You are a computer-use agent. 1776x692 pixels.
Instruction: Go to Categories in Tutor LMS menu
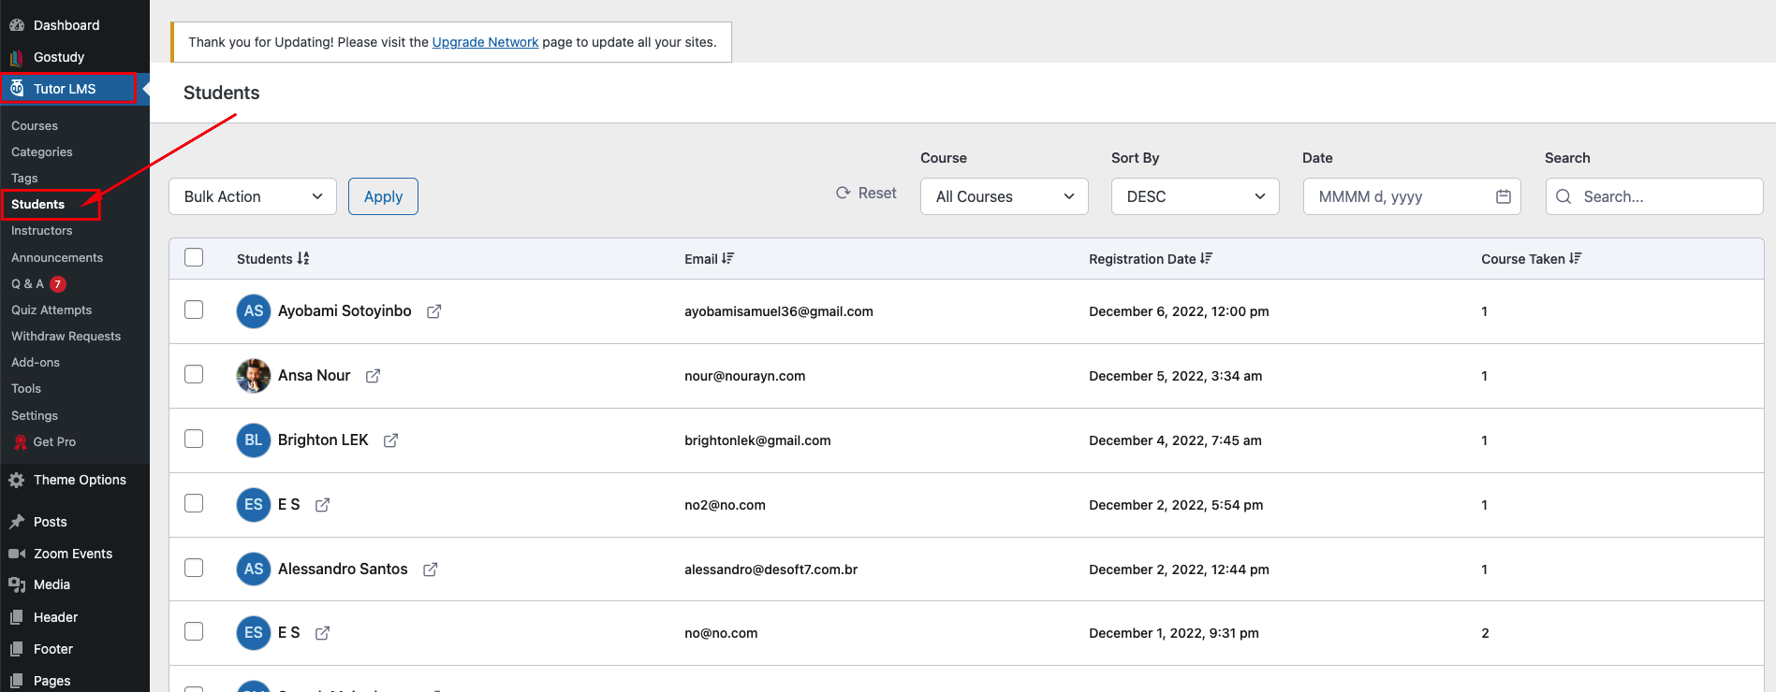coord(42,152)
